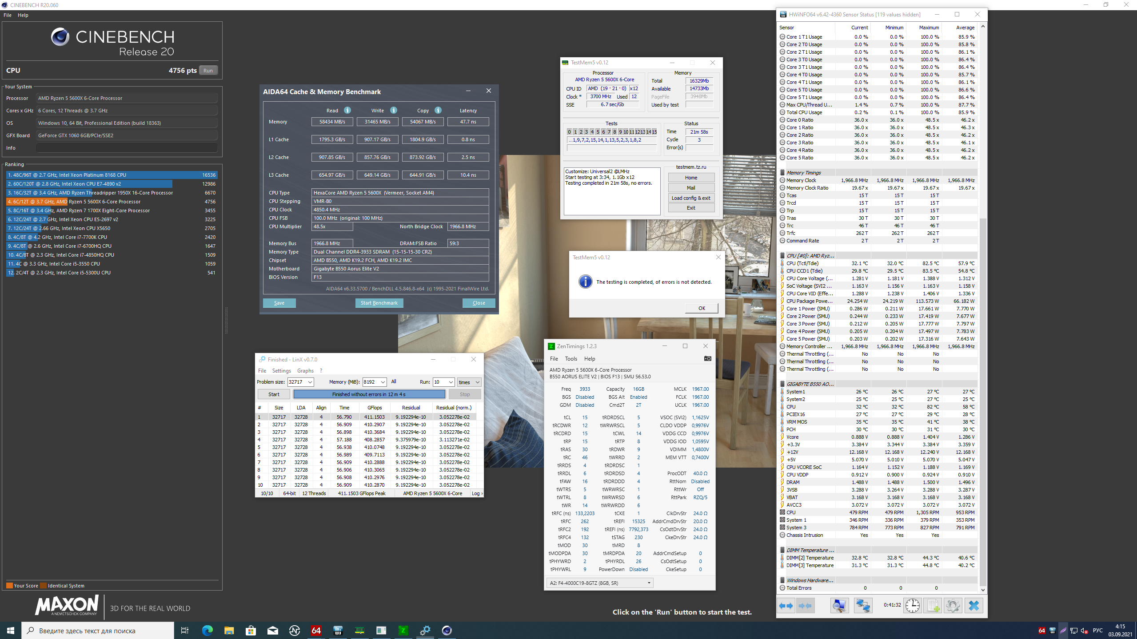
Task: Click orange Your Score legend swatch
Action: 9,586
